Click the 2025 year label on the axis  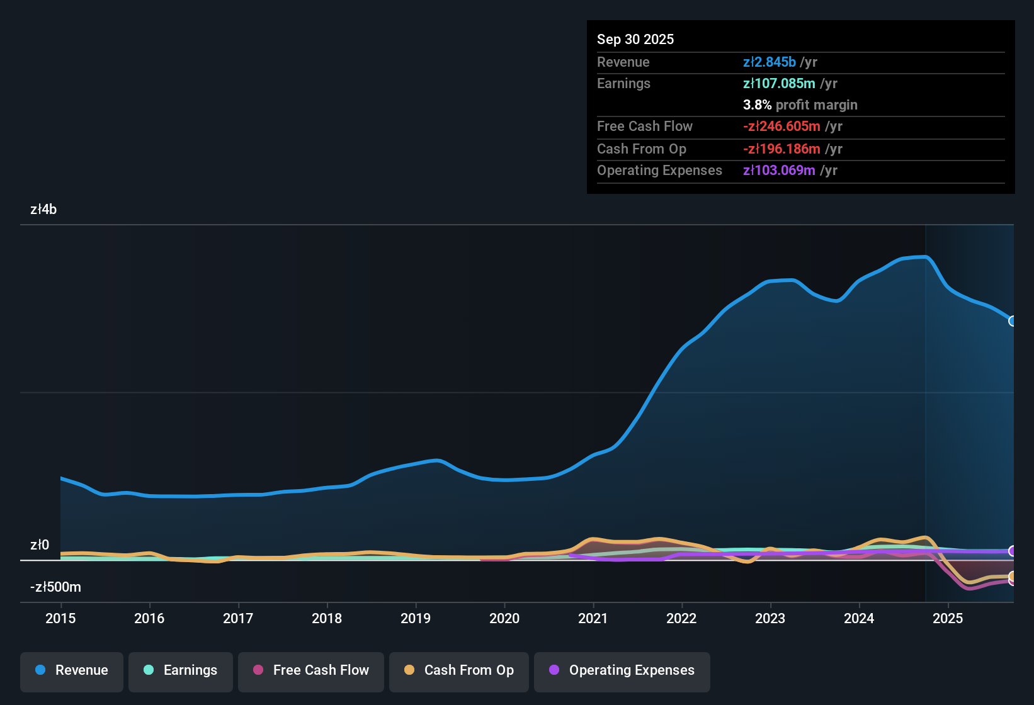[x=948, y=619]
